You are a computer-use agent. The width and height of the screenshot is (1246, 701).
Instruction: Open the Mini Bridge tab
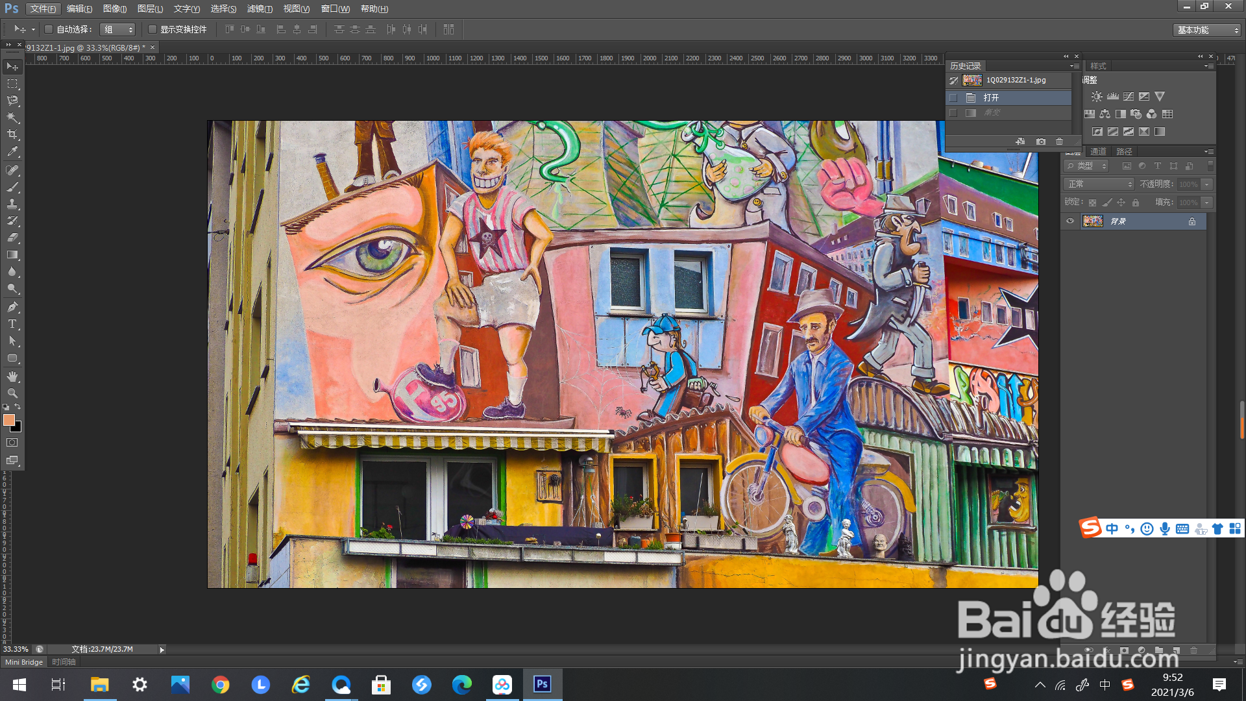[x=24, y=662]
